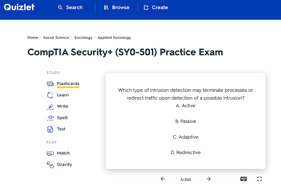Select the Write mode pencil icon

[50, 107]
